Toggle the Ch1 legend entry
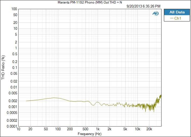 (x=177, y=18)
